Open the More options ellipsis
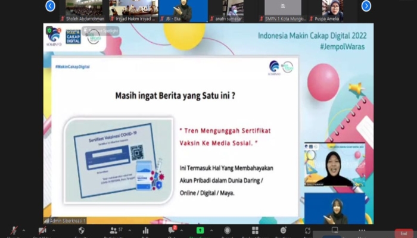Viewport: 417px width, 238px height. (362, 230)
